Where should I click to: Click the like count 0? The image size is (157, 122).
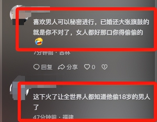coord(93,67)
